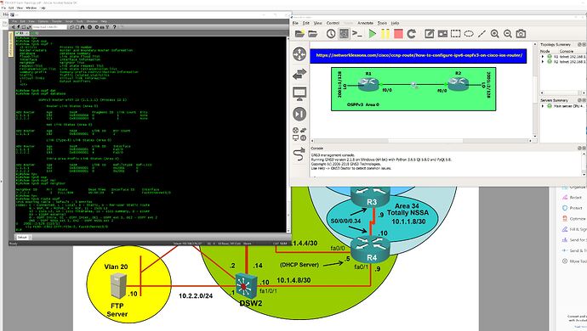587x331 pixels.
Task: Expand the R1 node in Topology Summary
Action: click(543, 56)
